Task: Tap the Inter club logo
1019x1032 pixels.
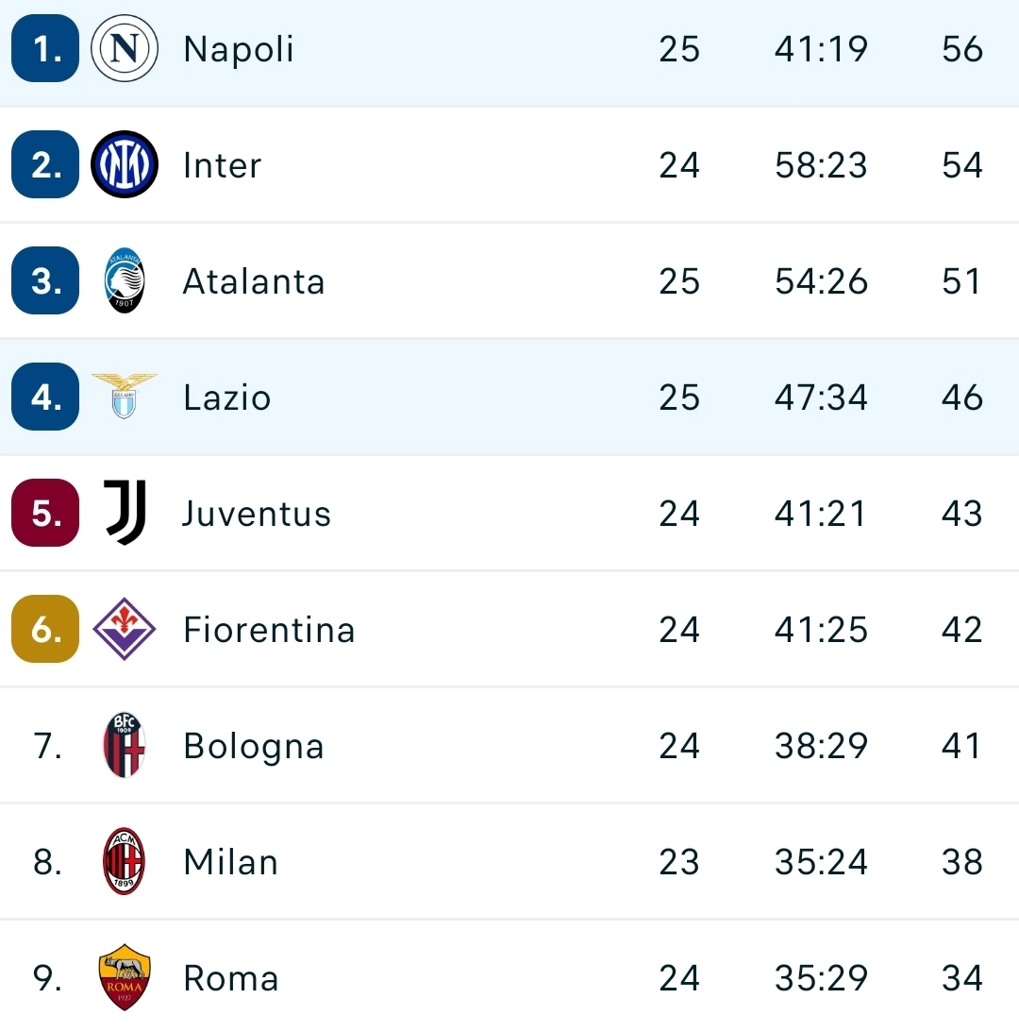Action: click(125, 164)
